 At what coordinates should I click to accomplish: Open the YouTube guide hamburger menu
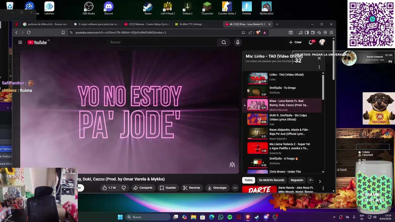coord(20,42)
